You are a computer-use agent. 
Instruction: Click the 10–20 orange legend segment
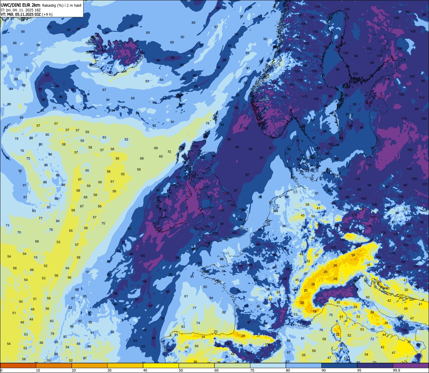[x=54, y=365]
